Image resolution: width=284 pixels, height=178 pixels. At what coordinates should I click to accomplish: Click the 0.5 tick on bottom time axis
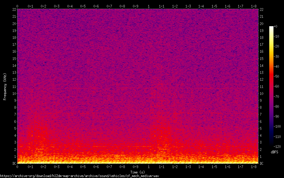83,167
